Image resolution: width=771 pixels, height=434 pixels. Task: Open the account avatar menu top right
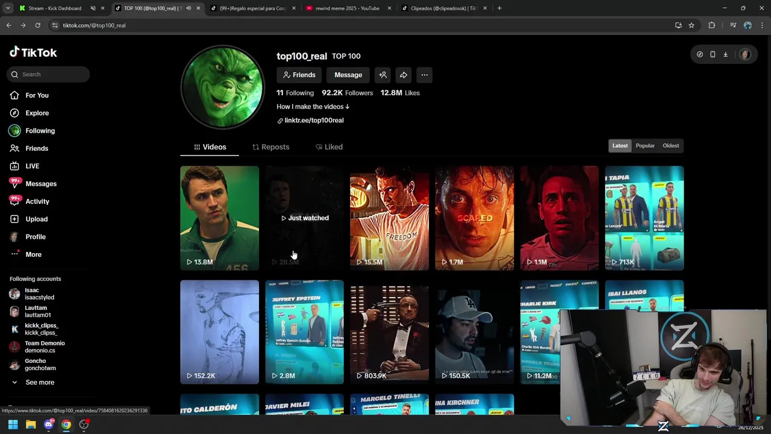coord(745,54)
